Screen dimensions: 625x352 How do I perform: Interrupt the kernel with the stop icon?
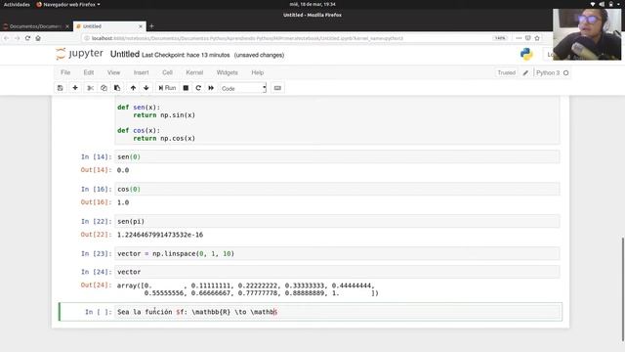click(x=186, y=88)
